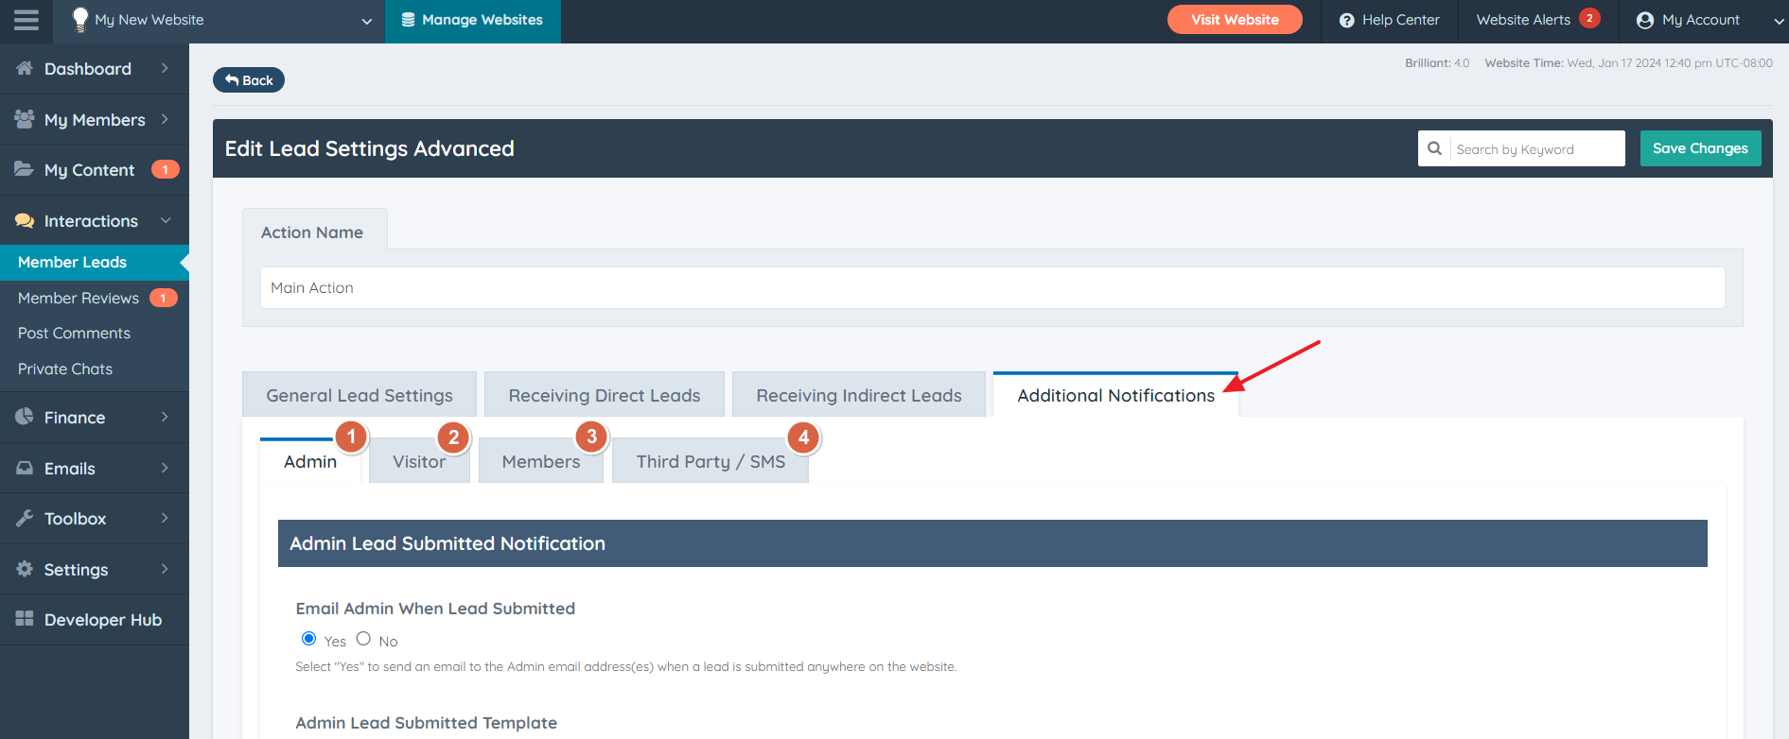Open the Members sub-tab
1789x739 pixels.
(541, 461)
